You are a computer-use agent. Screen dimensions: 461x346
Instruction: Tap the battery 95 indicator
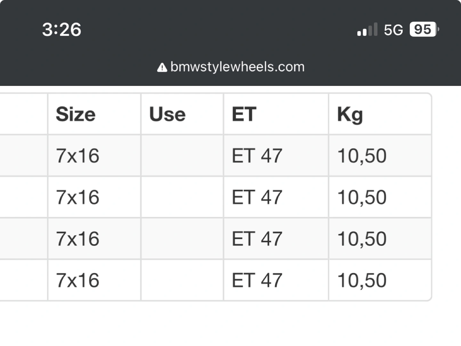pos(424,29)
